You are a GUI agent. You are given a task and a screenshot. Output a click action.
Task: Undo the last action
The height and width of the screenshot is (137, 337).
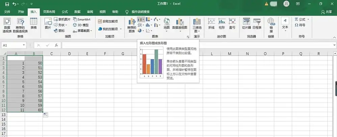tap(14, 4)
